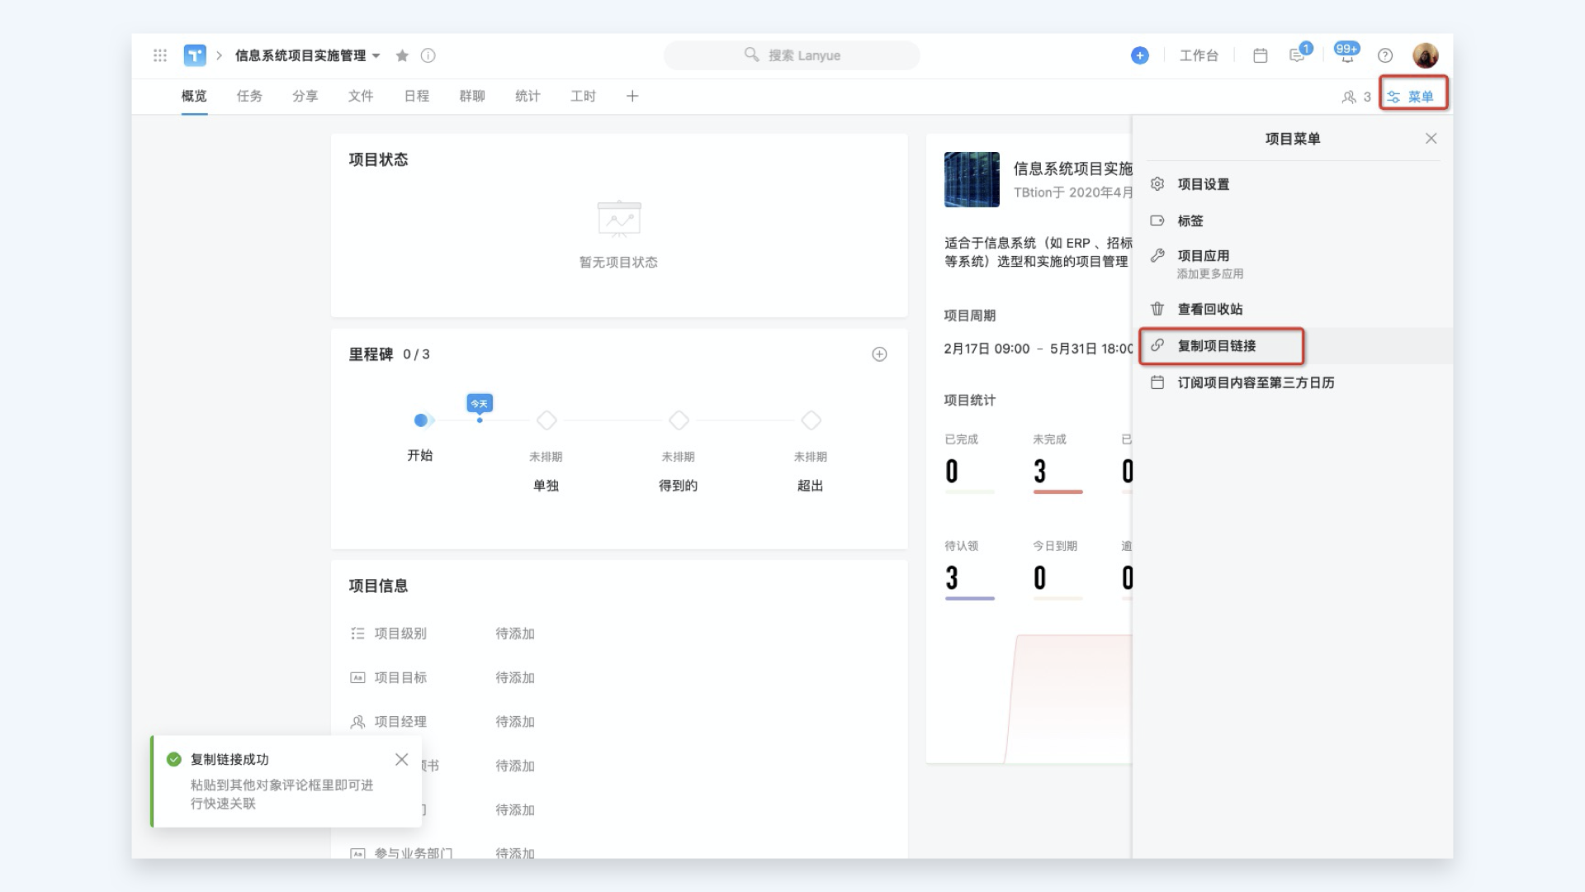Select the 单独 milestone diamond
Screen dimensions: 1585x892
click(x=546, y=420)
